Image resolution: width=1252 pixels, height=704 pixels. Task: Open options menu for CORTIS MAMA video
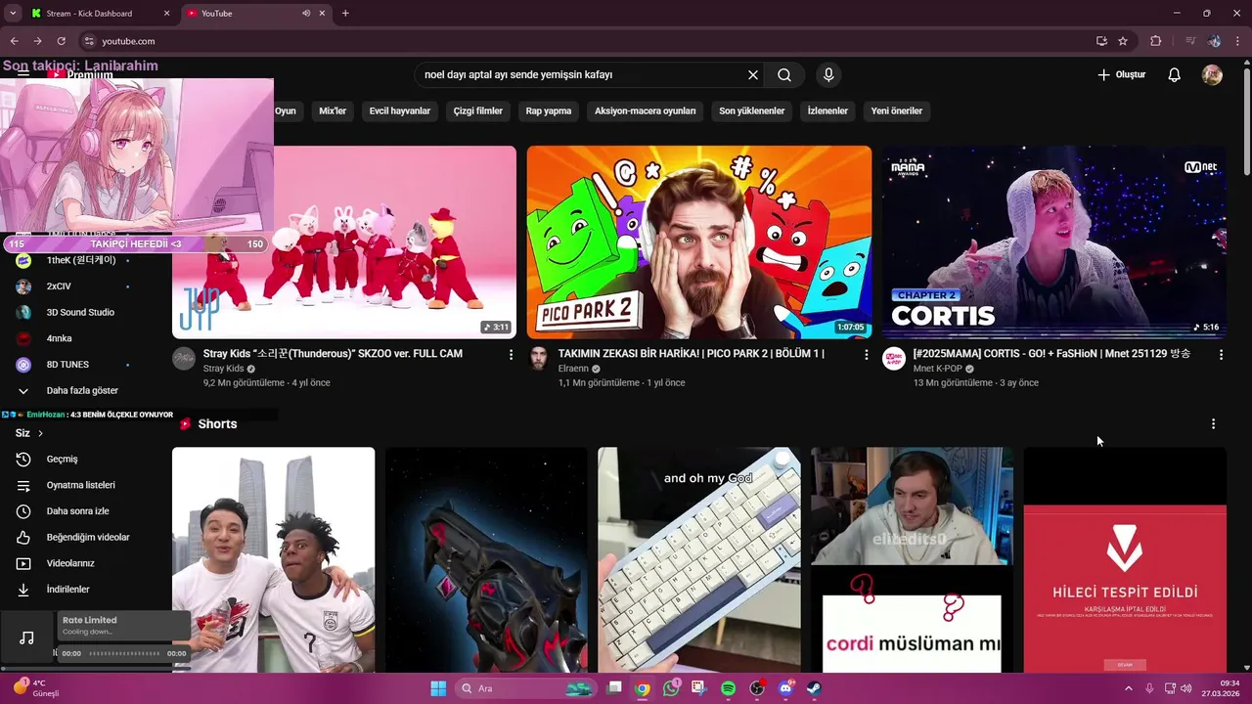[1221, 355]
